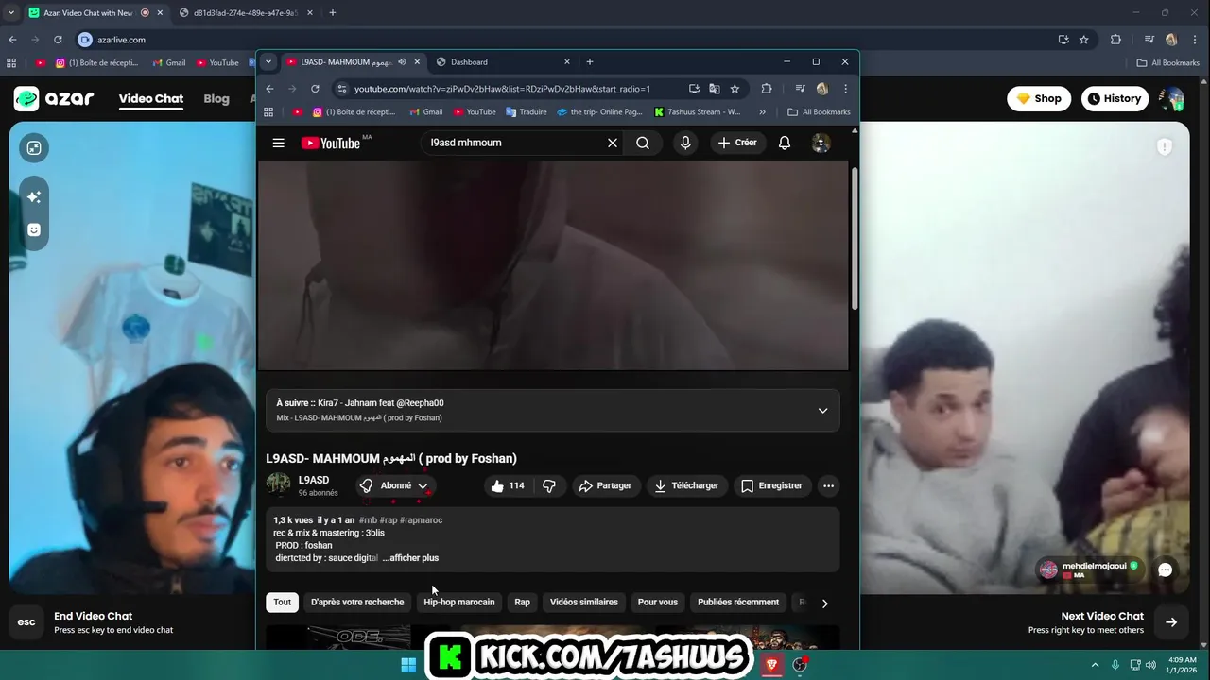Image resolution: width=1210 pixels, height=680 pixels.
Task: Go back in the YouTube window
Action: click(x=269, y=89)
